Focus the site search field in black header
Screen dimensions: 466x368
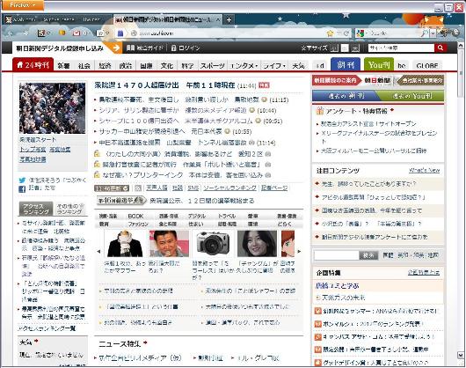pos(401,48)
